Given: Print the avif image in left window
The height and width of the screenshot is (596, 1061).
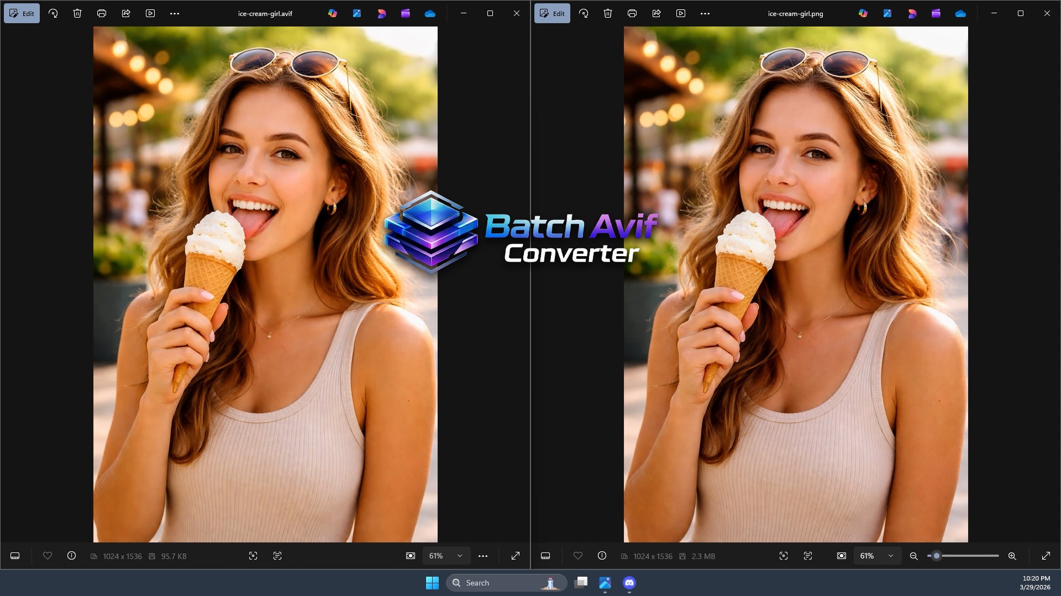Looking at the screenshot, I should pos(102,13).
